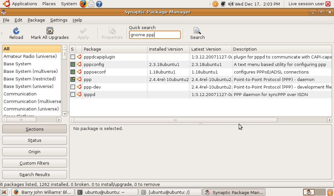Viewport: 334px width, 196px height.
Task: Click the Custom Filters button
Action: pyautogui.click(x=35, y=163)
